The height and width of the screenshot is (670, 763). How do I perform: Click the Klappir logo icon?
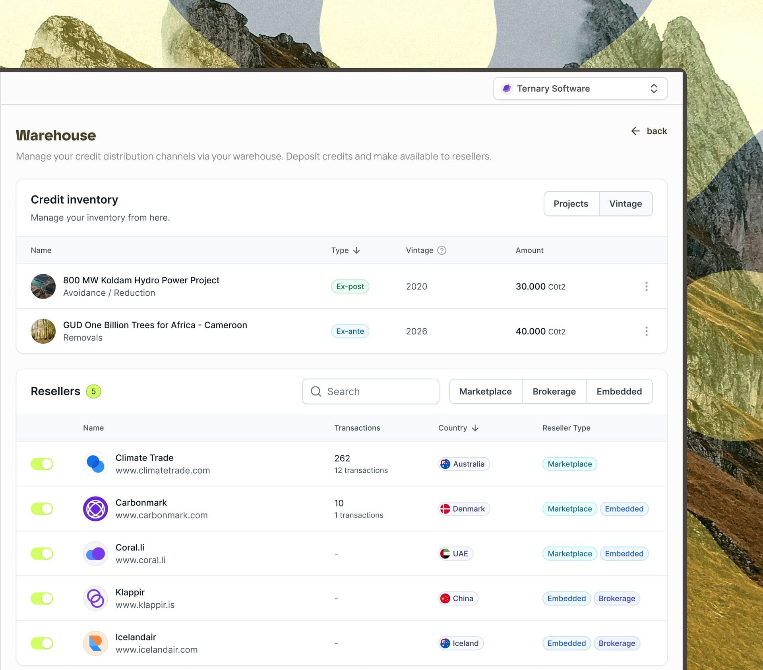pos(95,598)
